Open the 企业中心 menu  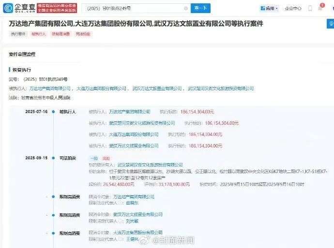pos(294,8)
